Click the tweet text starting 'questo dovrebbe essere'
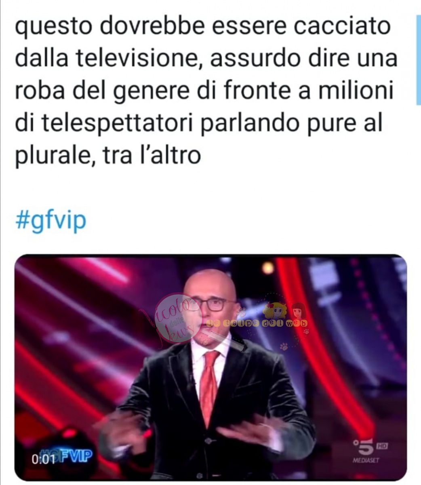 [x=206, y=93]
